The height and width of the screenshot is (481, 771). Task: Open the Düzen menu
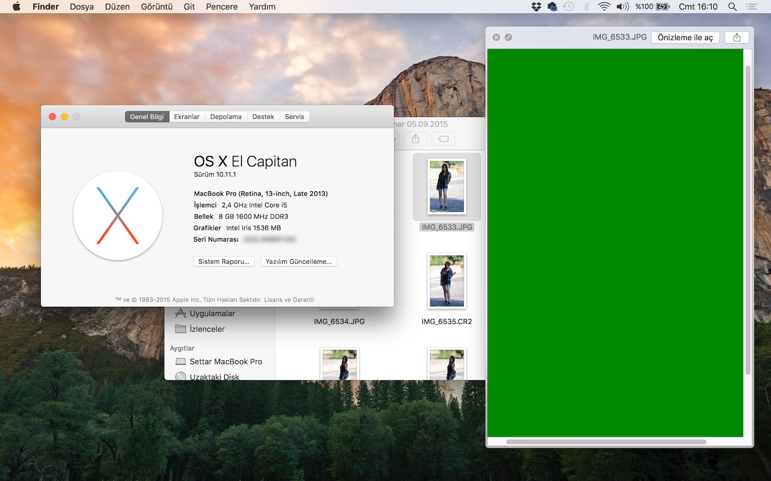(x=117, y=6)
